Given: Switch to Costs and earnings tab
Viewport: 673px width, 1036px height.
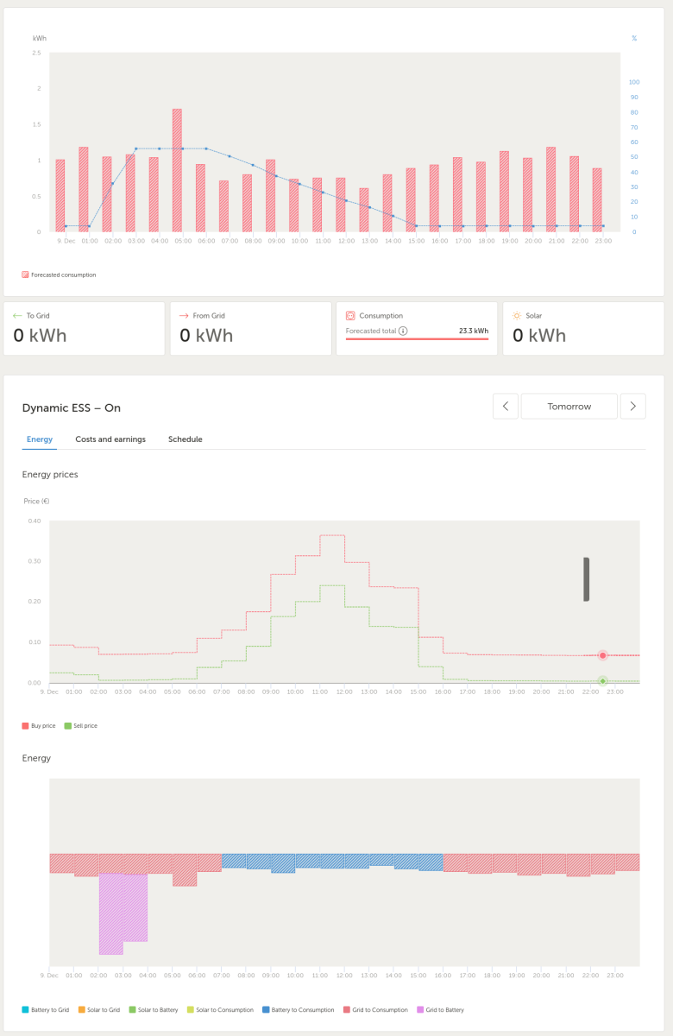Looking at the screenshot, I should 110,439.
